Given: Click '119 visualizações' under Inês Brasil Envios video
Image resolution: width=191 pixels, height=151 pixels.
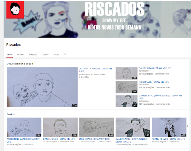Looking at the screenshot, I should point(87,142).
